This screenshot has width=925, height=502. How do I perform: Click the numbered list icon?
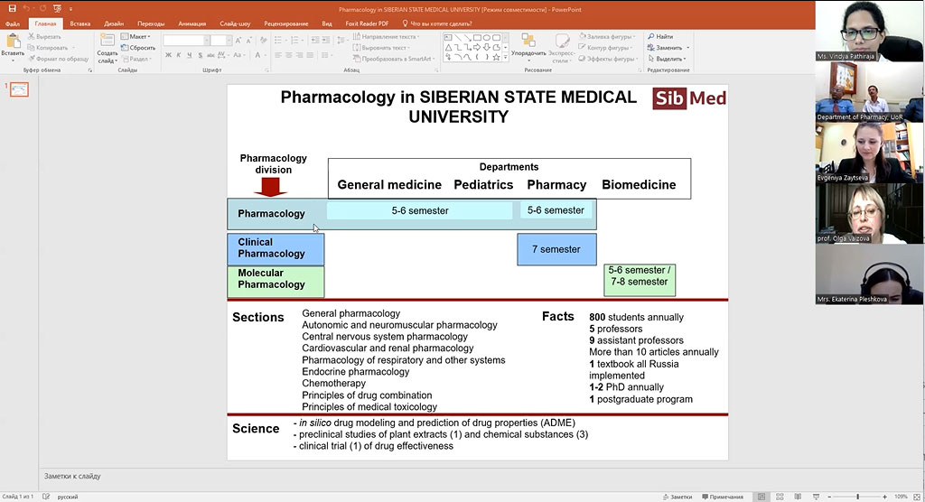click(296, 40)
